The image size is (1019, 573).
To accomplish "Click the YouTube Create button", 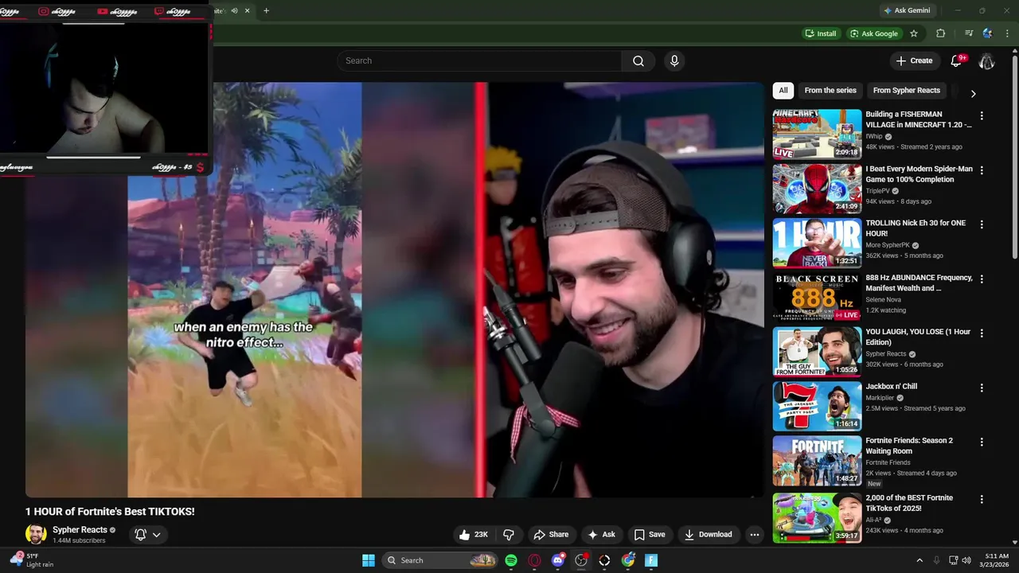I will pyautogui.click(x=914, y=61).
